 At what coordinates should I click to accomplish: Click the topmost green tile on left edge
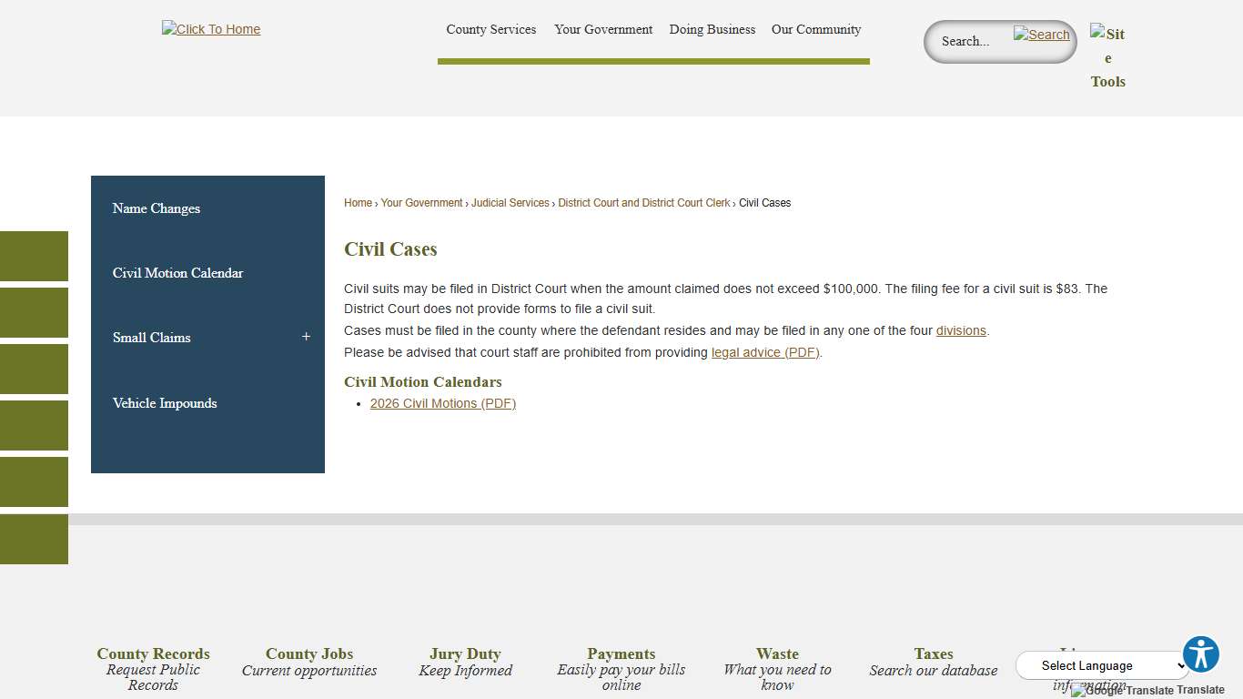[x=34, y=256]
